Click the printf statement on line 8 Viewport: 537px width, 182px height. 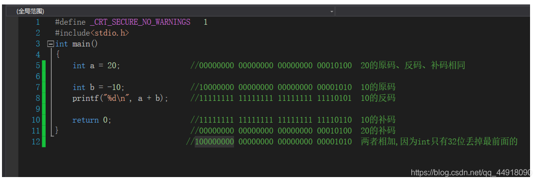point(120,98)
